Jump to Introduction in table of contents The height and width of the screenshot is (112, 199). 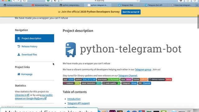[x=74, y=99]
